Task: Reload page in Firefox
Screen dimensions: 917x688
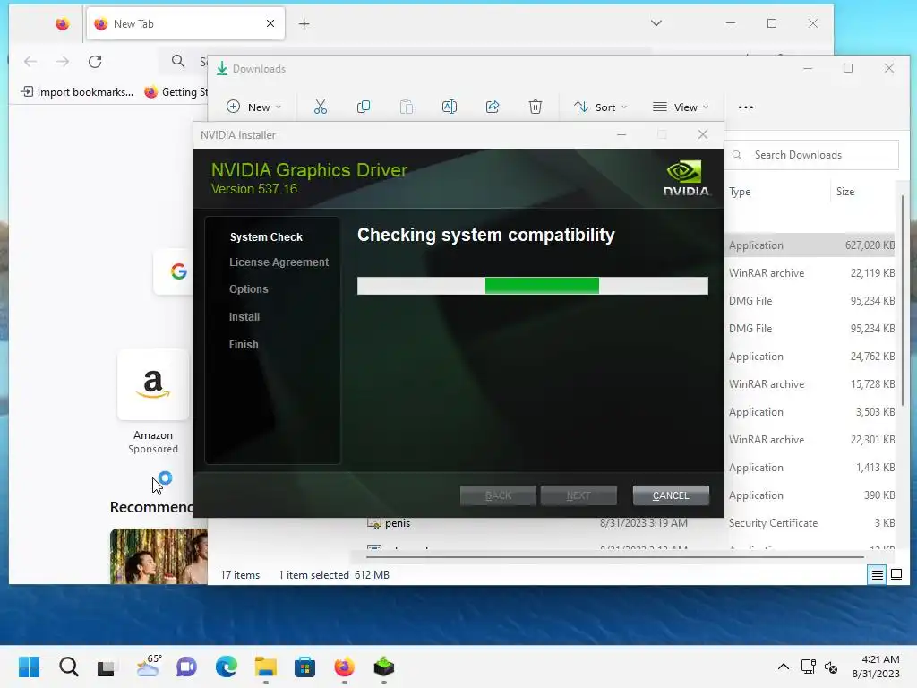Action: [x=95, y=62]
